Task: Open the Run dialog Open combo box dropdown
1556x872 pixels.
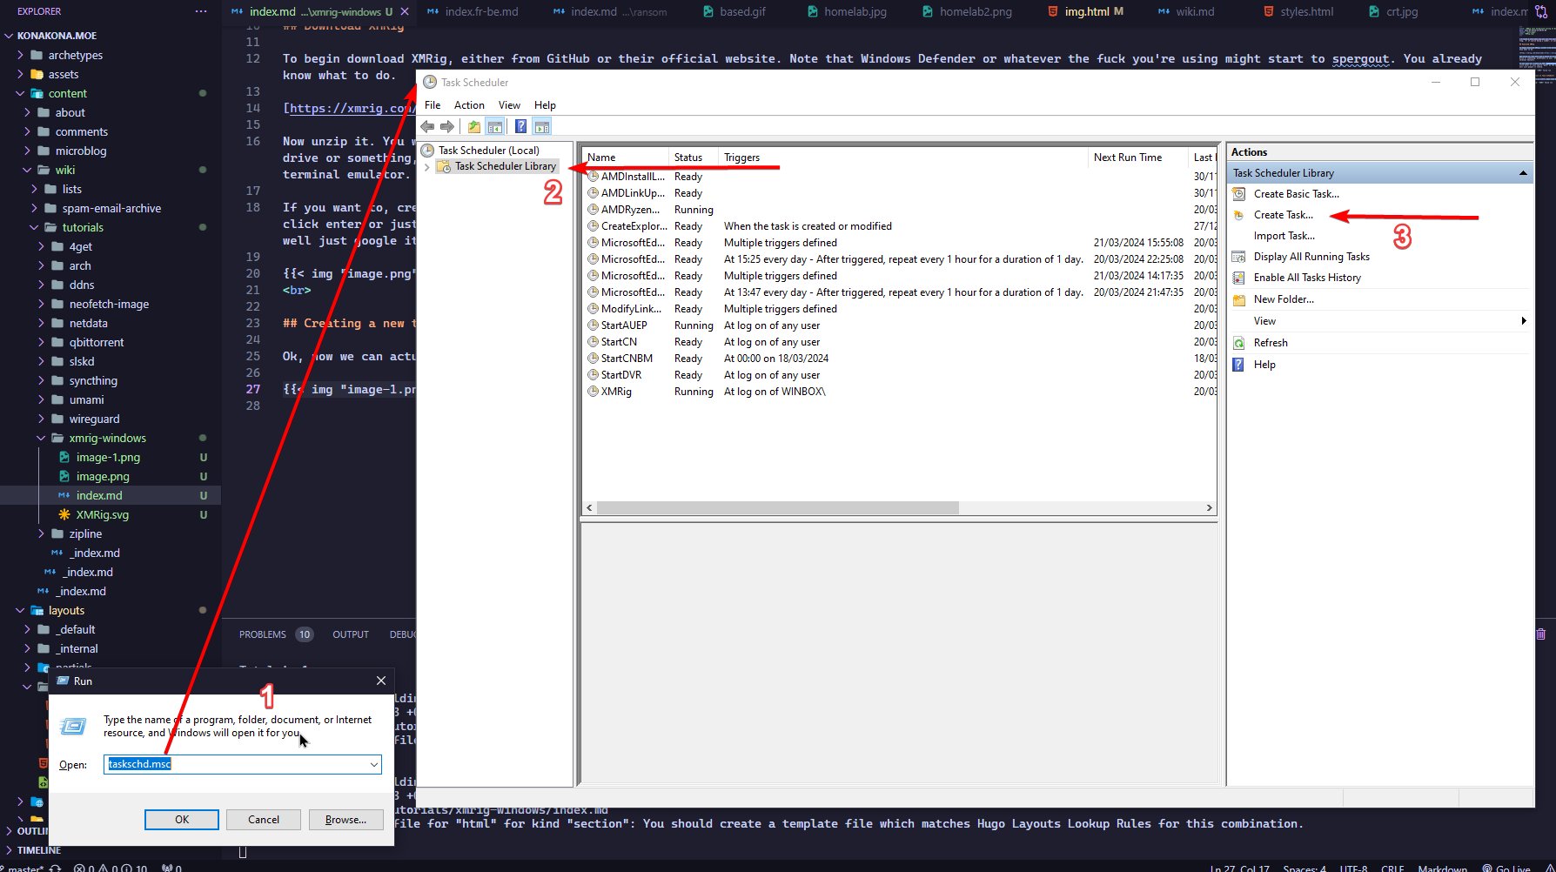Action: [373, 765]
